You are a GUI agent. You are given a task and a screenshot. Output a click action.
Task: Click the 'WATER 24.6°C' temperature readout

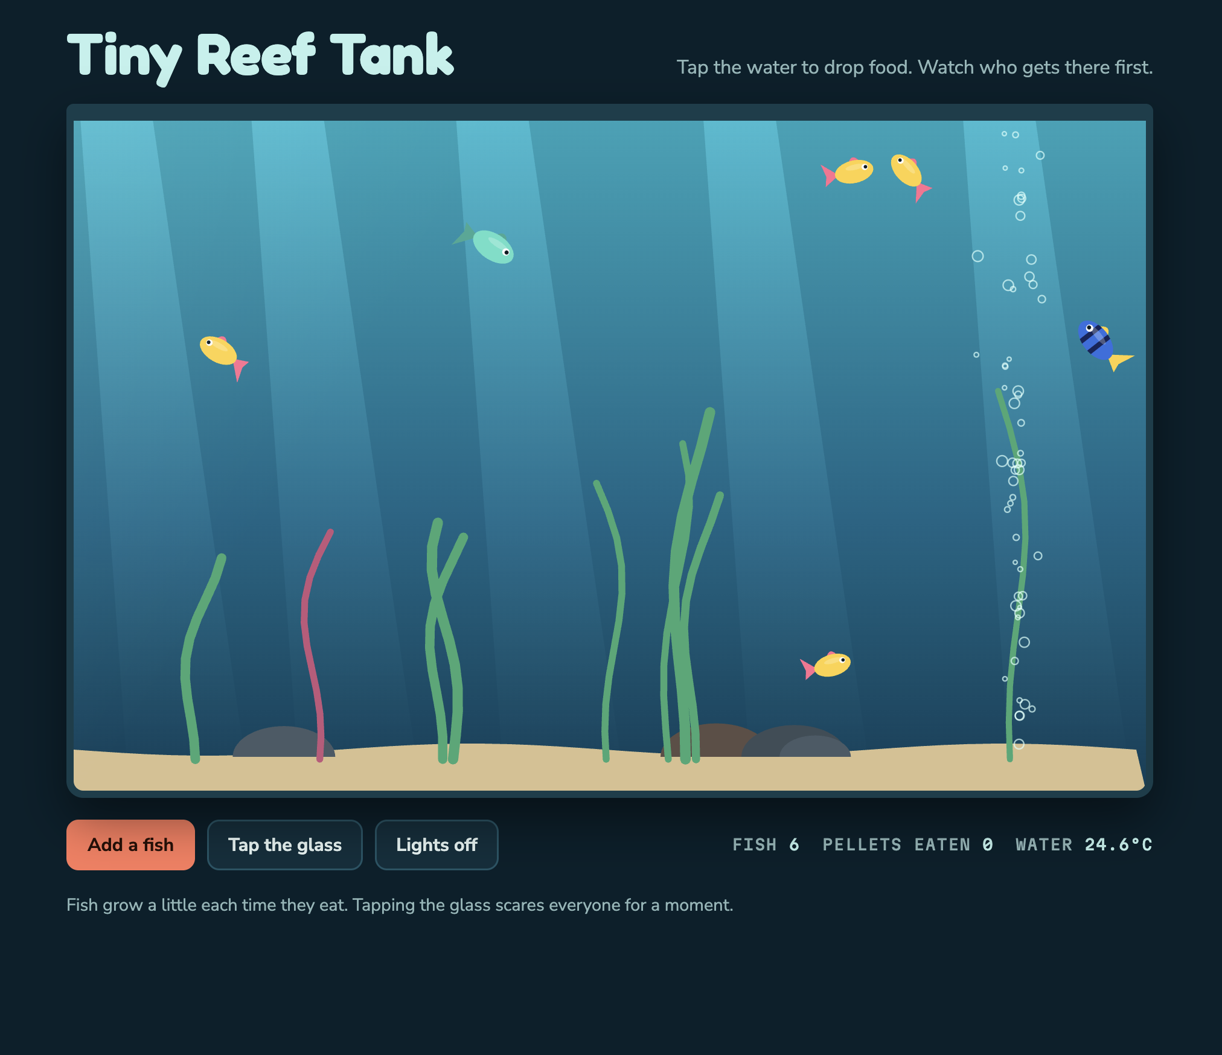click(1084, 844)
